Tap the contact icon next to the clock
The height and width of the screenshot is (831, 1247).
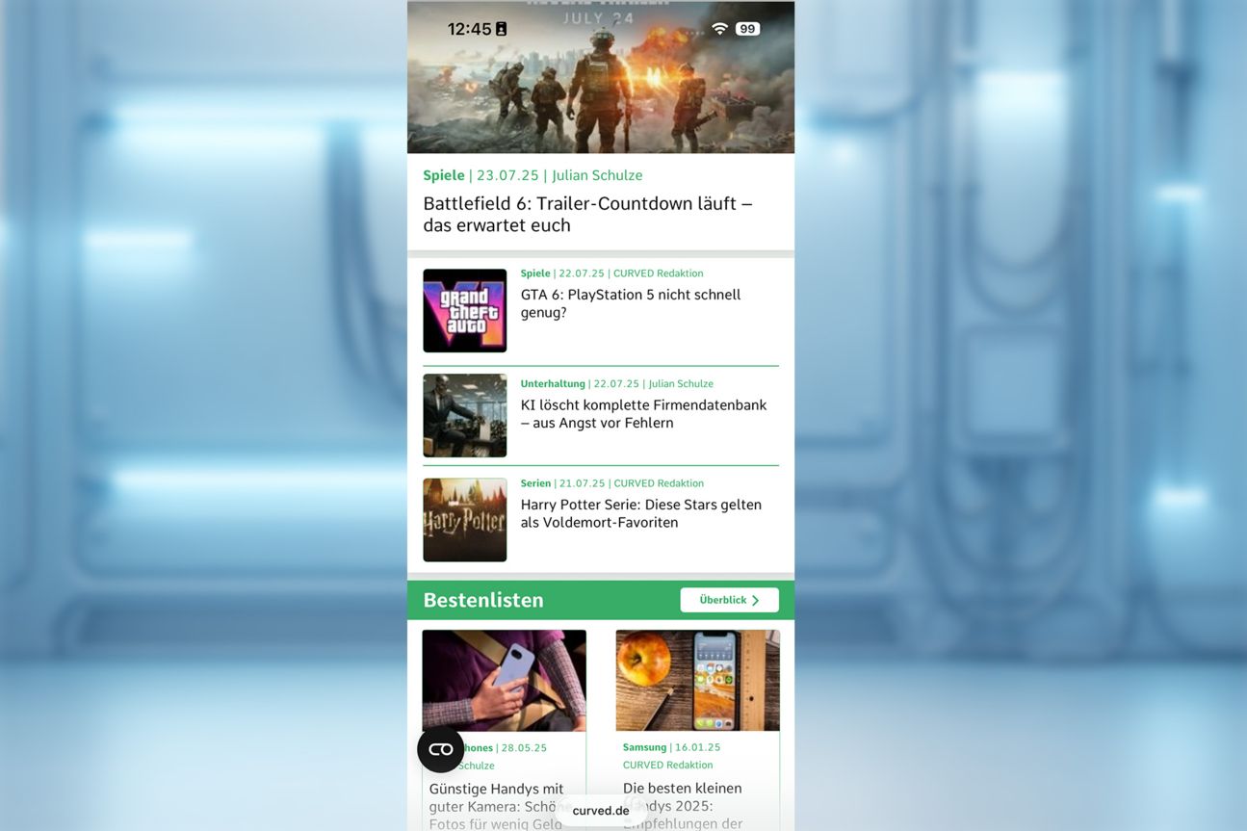tap(501, 29)
